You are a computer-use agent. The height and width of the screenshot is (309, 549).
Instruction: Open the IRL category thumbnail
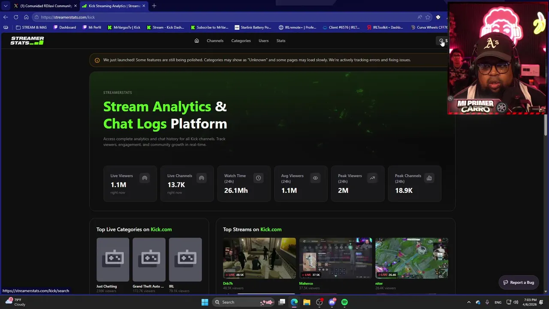[x=185, y=260]
